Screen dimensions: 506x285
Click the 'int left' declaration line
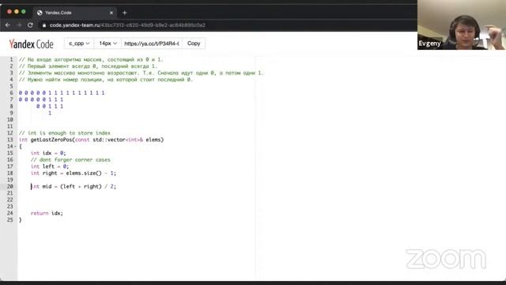[50, 166]
